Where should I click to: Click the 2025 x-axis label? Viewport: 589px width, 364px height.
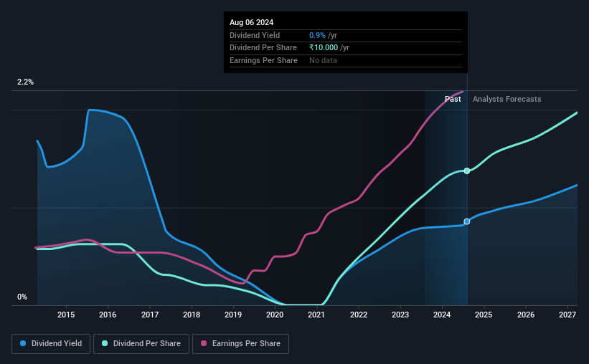[484, 315]
